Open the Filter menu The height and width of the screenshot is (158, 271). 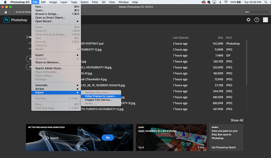point(95,2)
